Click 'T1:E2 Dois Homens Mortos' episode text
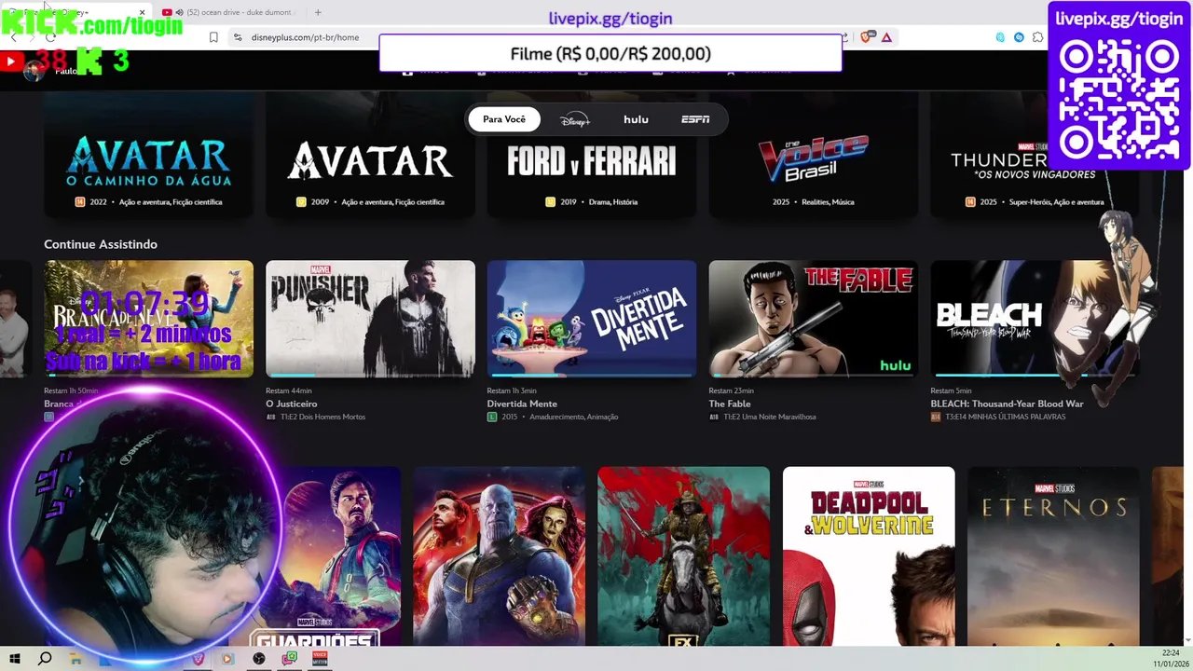 click(322, 417)
